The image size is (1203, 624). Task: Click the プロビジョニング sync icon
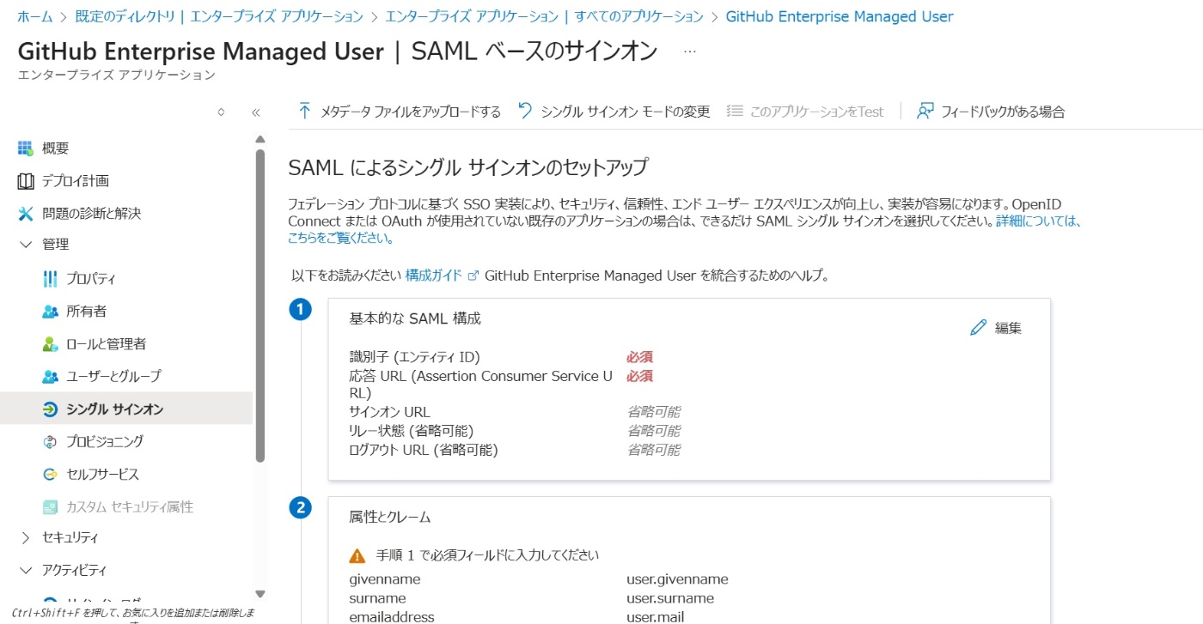(50, 441)
